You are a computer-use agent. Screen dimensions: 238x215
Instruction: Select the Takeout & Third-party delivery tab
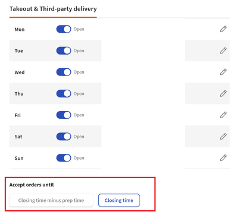pos(53,9)
